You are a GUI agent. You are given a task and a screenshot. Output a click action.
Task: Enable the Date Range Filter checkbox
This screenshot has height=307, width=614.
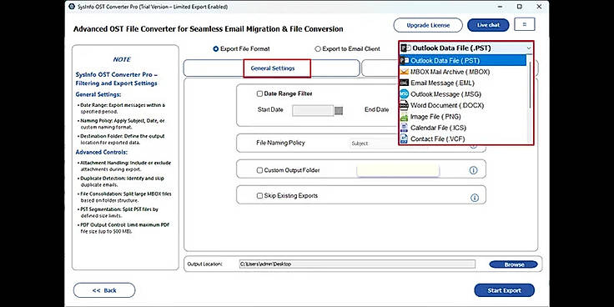click(259, 94)
